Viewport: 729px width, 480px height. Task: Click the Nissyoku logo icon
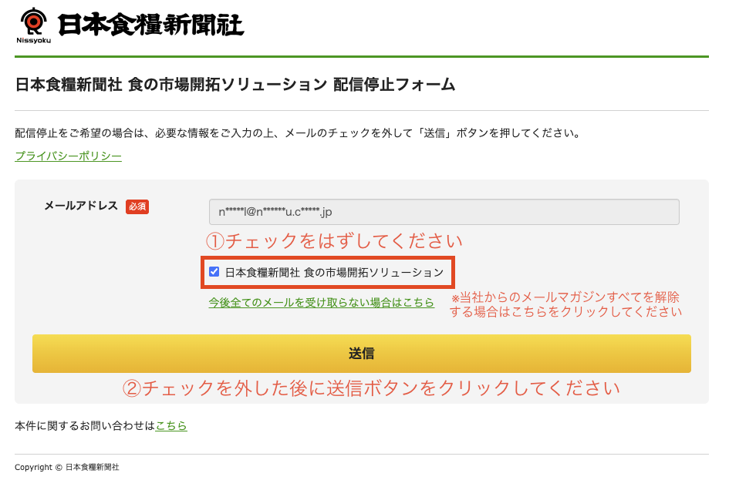click(x=33, y=25)
